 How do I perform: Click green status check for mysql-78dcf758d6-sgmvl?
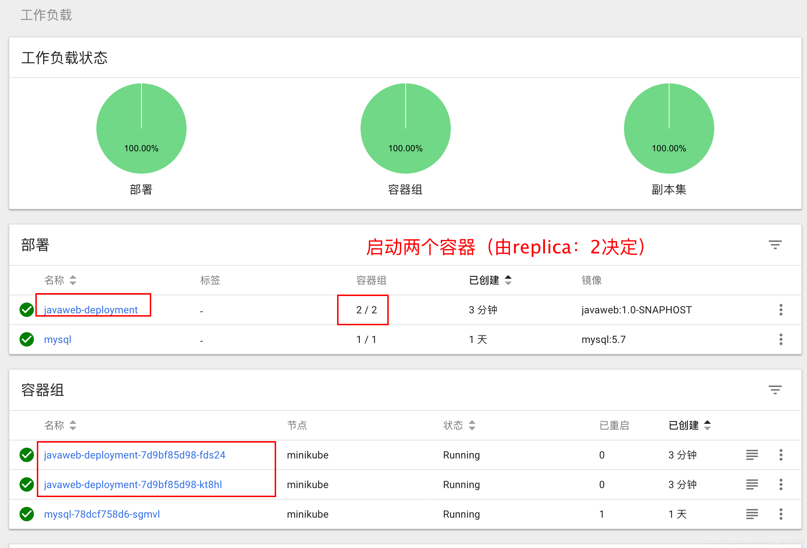pyautogui.click(x=27, y=514)
